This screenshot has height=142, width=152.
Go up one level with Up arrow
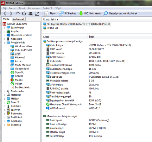[x=17, y=13]
